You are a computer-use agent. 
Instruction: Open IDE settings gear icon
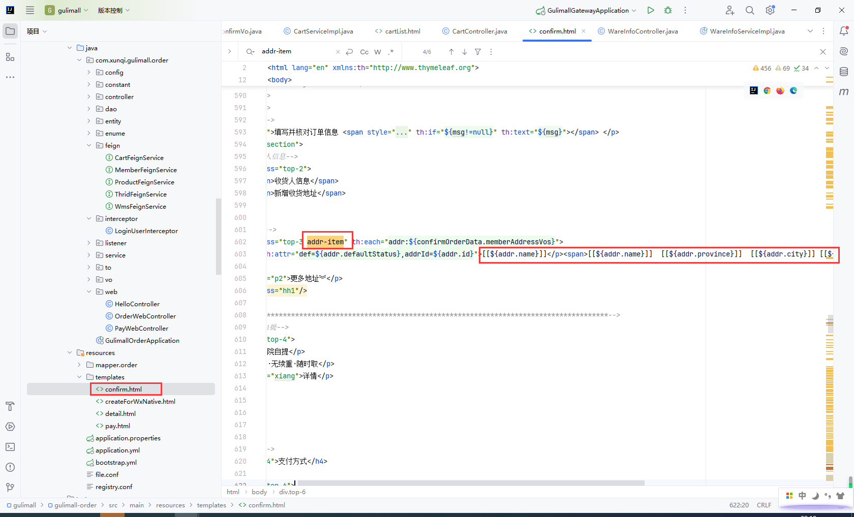(x=770, y=10)
